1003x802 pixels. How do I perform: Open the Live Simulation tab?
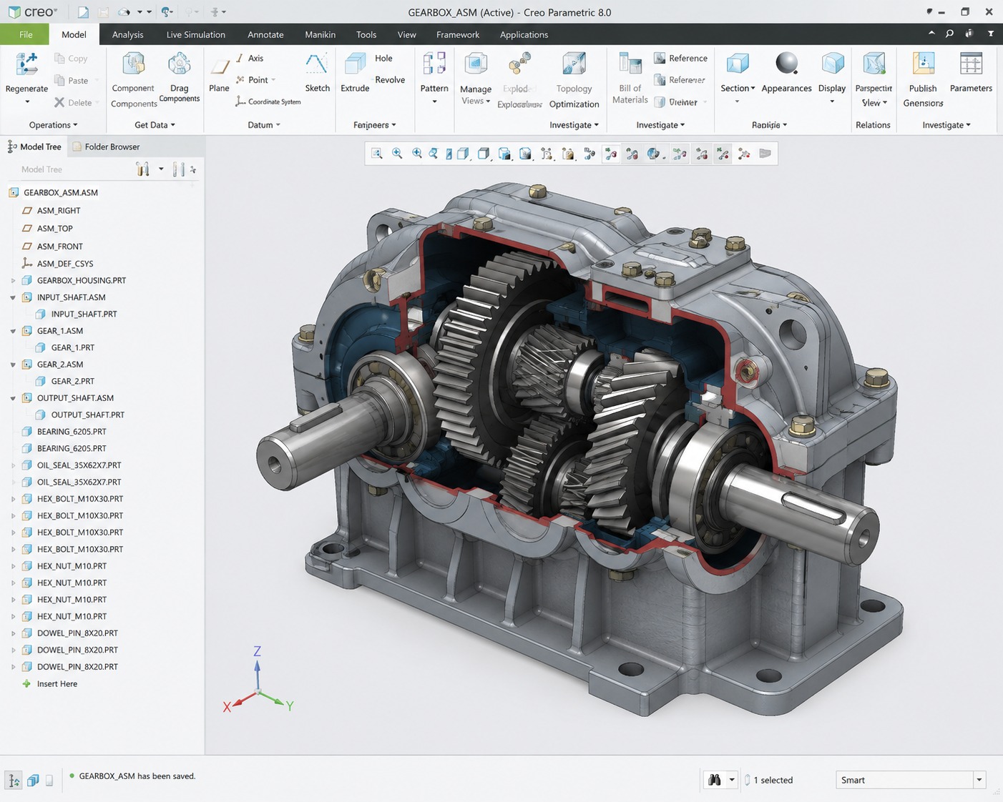pos(195,34)
